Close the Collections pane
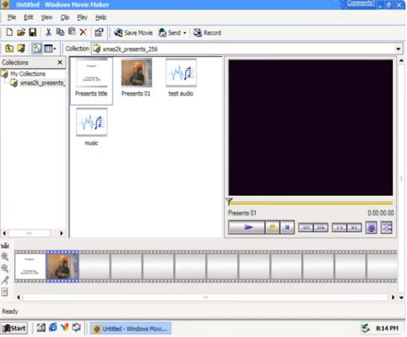This screenshot has height=337, width=407. (x=60, y=62)
